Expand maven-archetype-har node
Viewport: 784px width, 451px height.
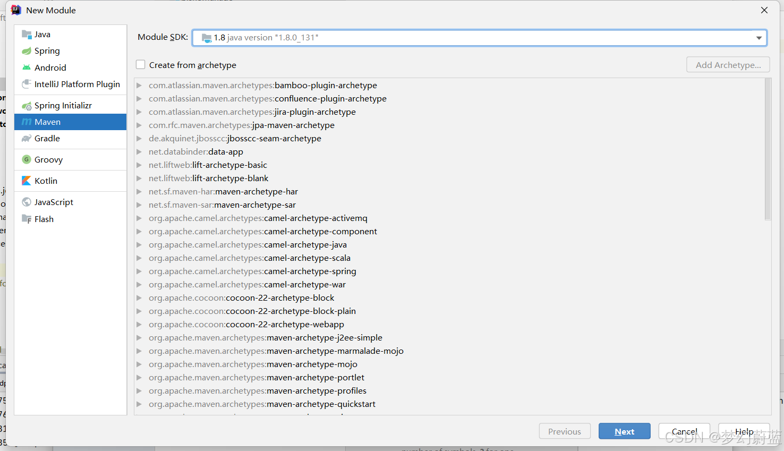click(139, 192)
